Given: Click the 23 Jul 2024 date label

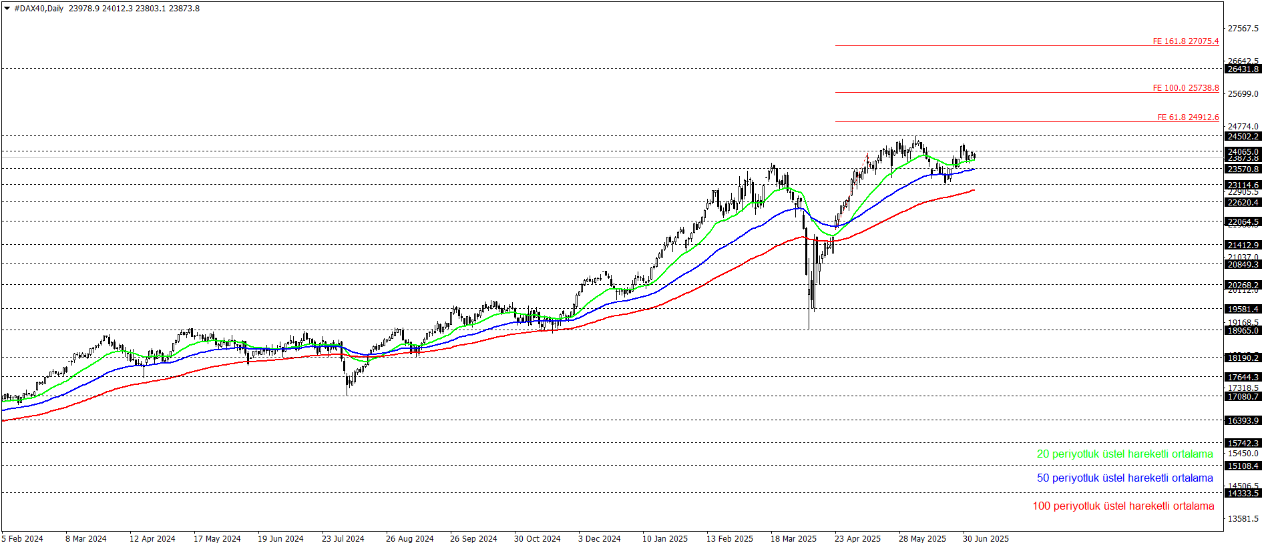Looking at the screenshot, I should tap(343, 539).
